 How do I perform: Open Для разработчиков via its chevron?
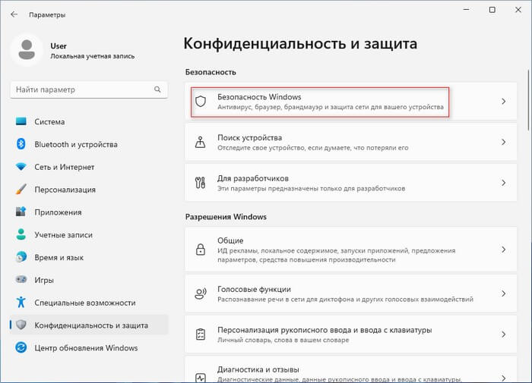point(503,183)
